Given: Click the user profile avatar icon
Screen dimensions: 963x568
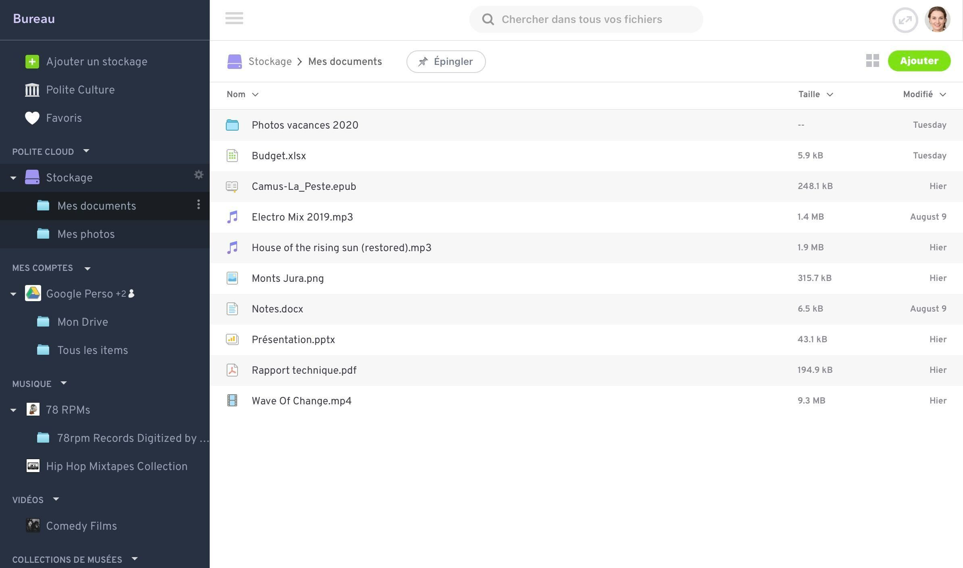Looking at the screenshot, I should (x=938, y=19).
